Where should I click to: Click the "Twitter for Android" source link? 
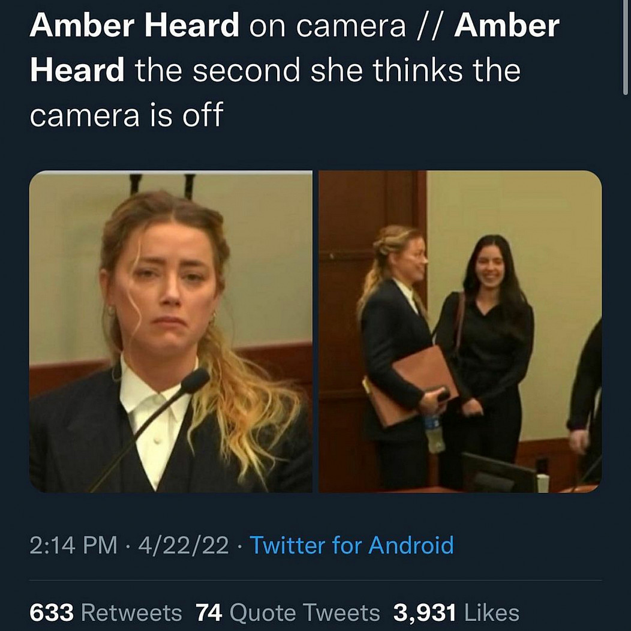coord(351,545)
